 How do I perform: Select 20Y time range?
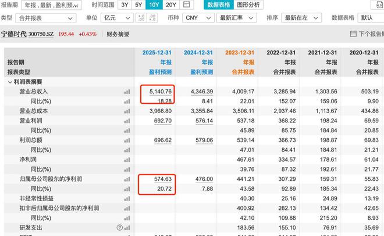point(171,5)
